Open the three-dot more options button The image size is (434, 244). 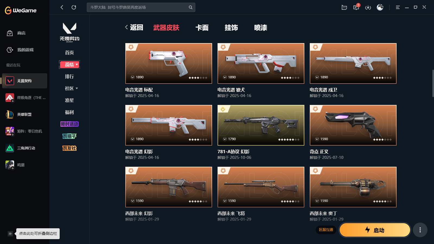(x=420, y=230)
